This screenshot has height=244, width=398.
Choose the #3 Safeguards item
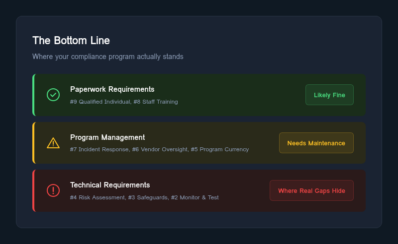(x=146, y=197)
